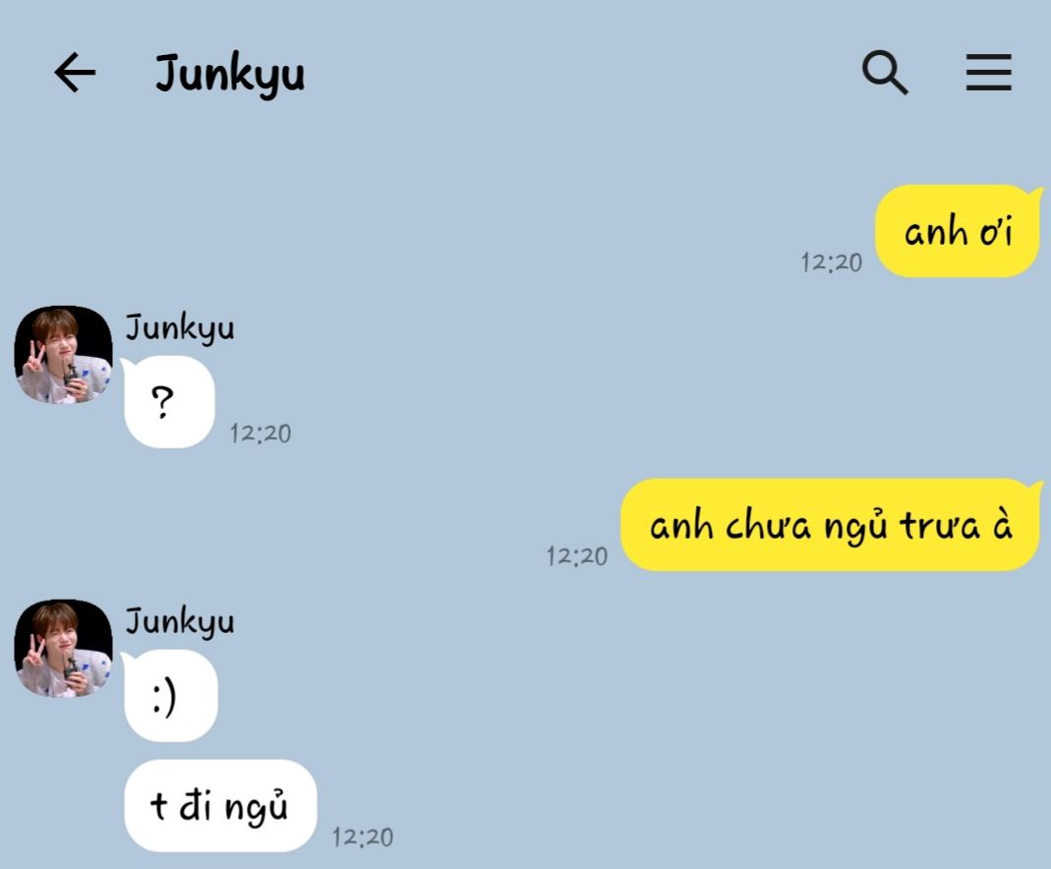
Task: Click the timestamp beside "t đi ngủ"
Action: (363, 837)
